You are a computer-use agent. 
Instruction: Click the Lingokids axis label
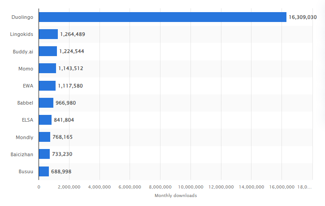tap(22, 34)
